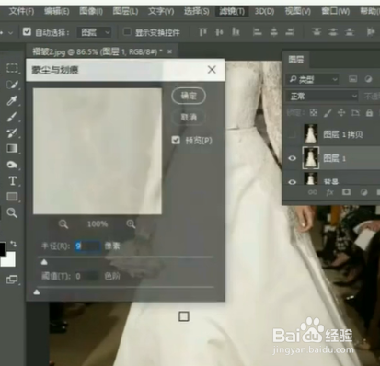Switch to the 图层 panel tab
Image resolution: width=380 pixels, height=366 pixels.
click(296, 59)
